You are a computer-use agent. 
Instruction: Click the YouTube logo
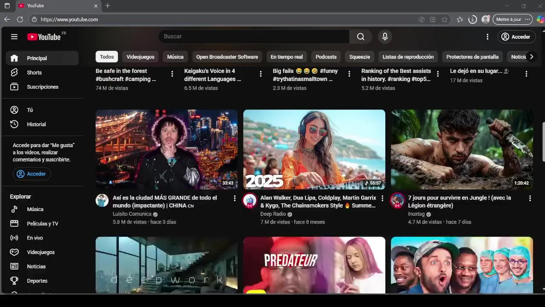44,37
